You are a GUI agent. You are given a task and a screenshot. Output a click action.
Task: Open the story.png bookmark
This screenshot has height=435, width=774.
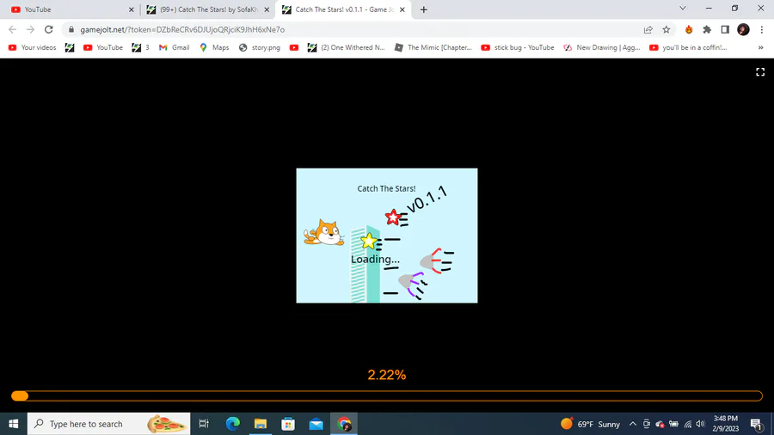point(260,48)
